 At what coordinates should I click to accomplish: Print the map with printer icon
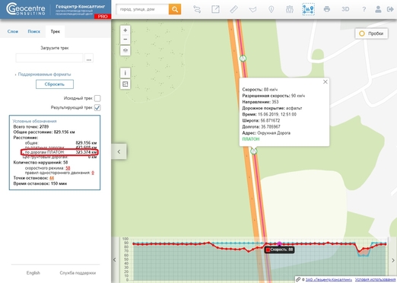pos(327,9)
